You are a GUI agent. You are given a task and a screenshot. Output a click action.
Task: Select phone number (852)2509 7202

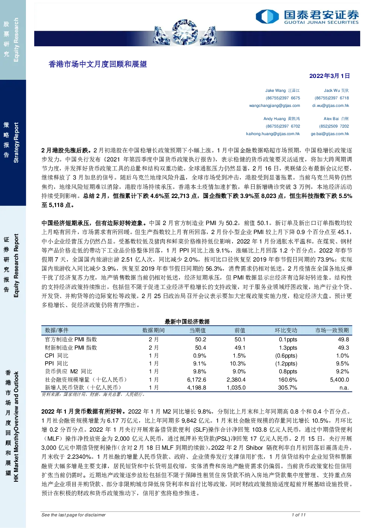pyautogui.click(x=334, y=126)
